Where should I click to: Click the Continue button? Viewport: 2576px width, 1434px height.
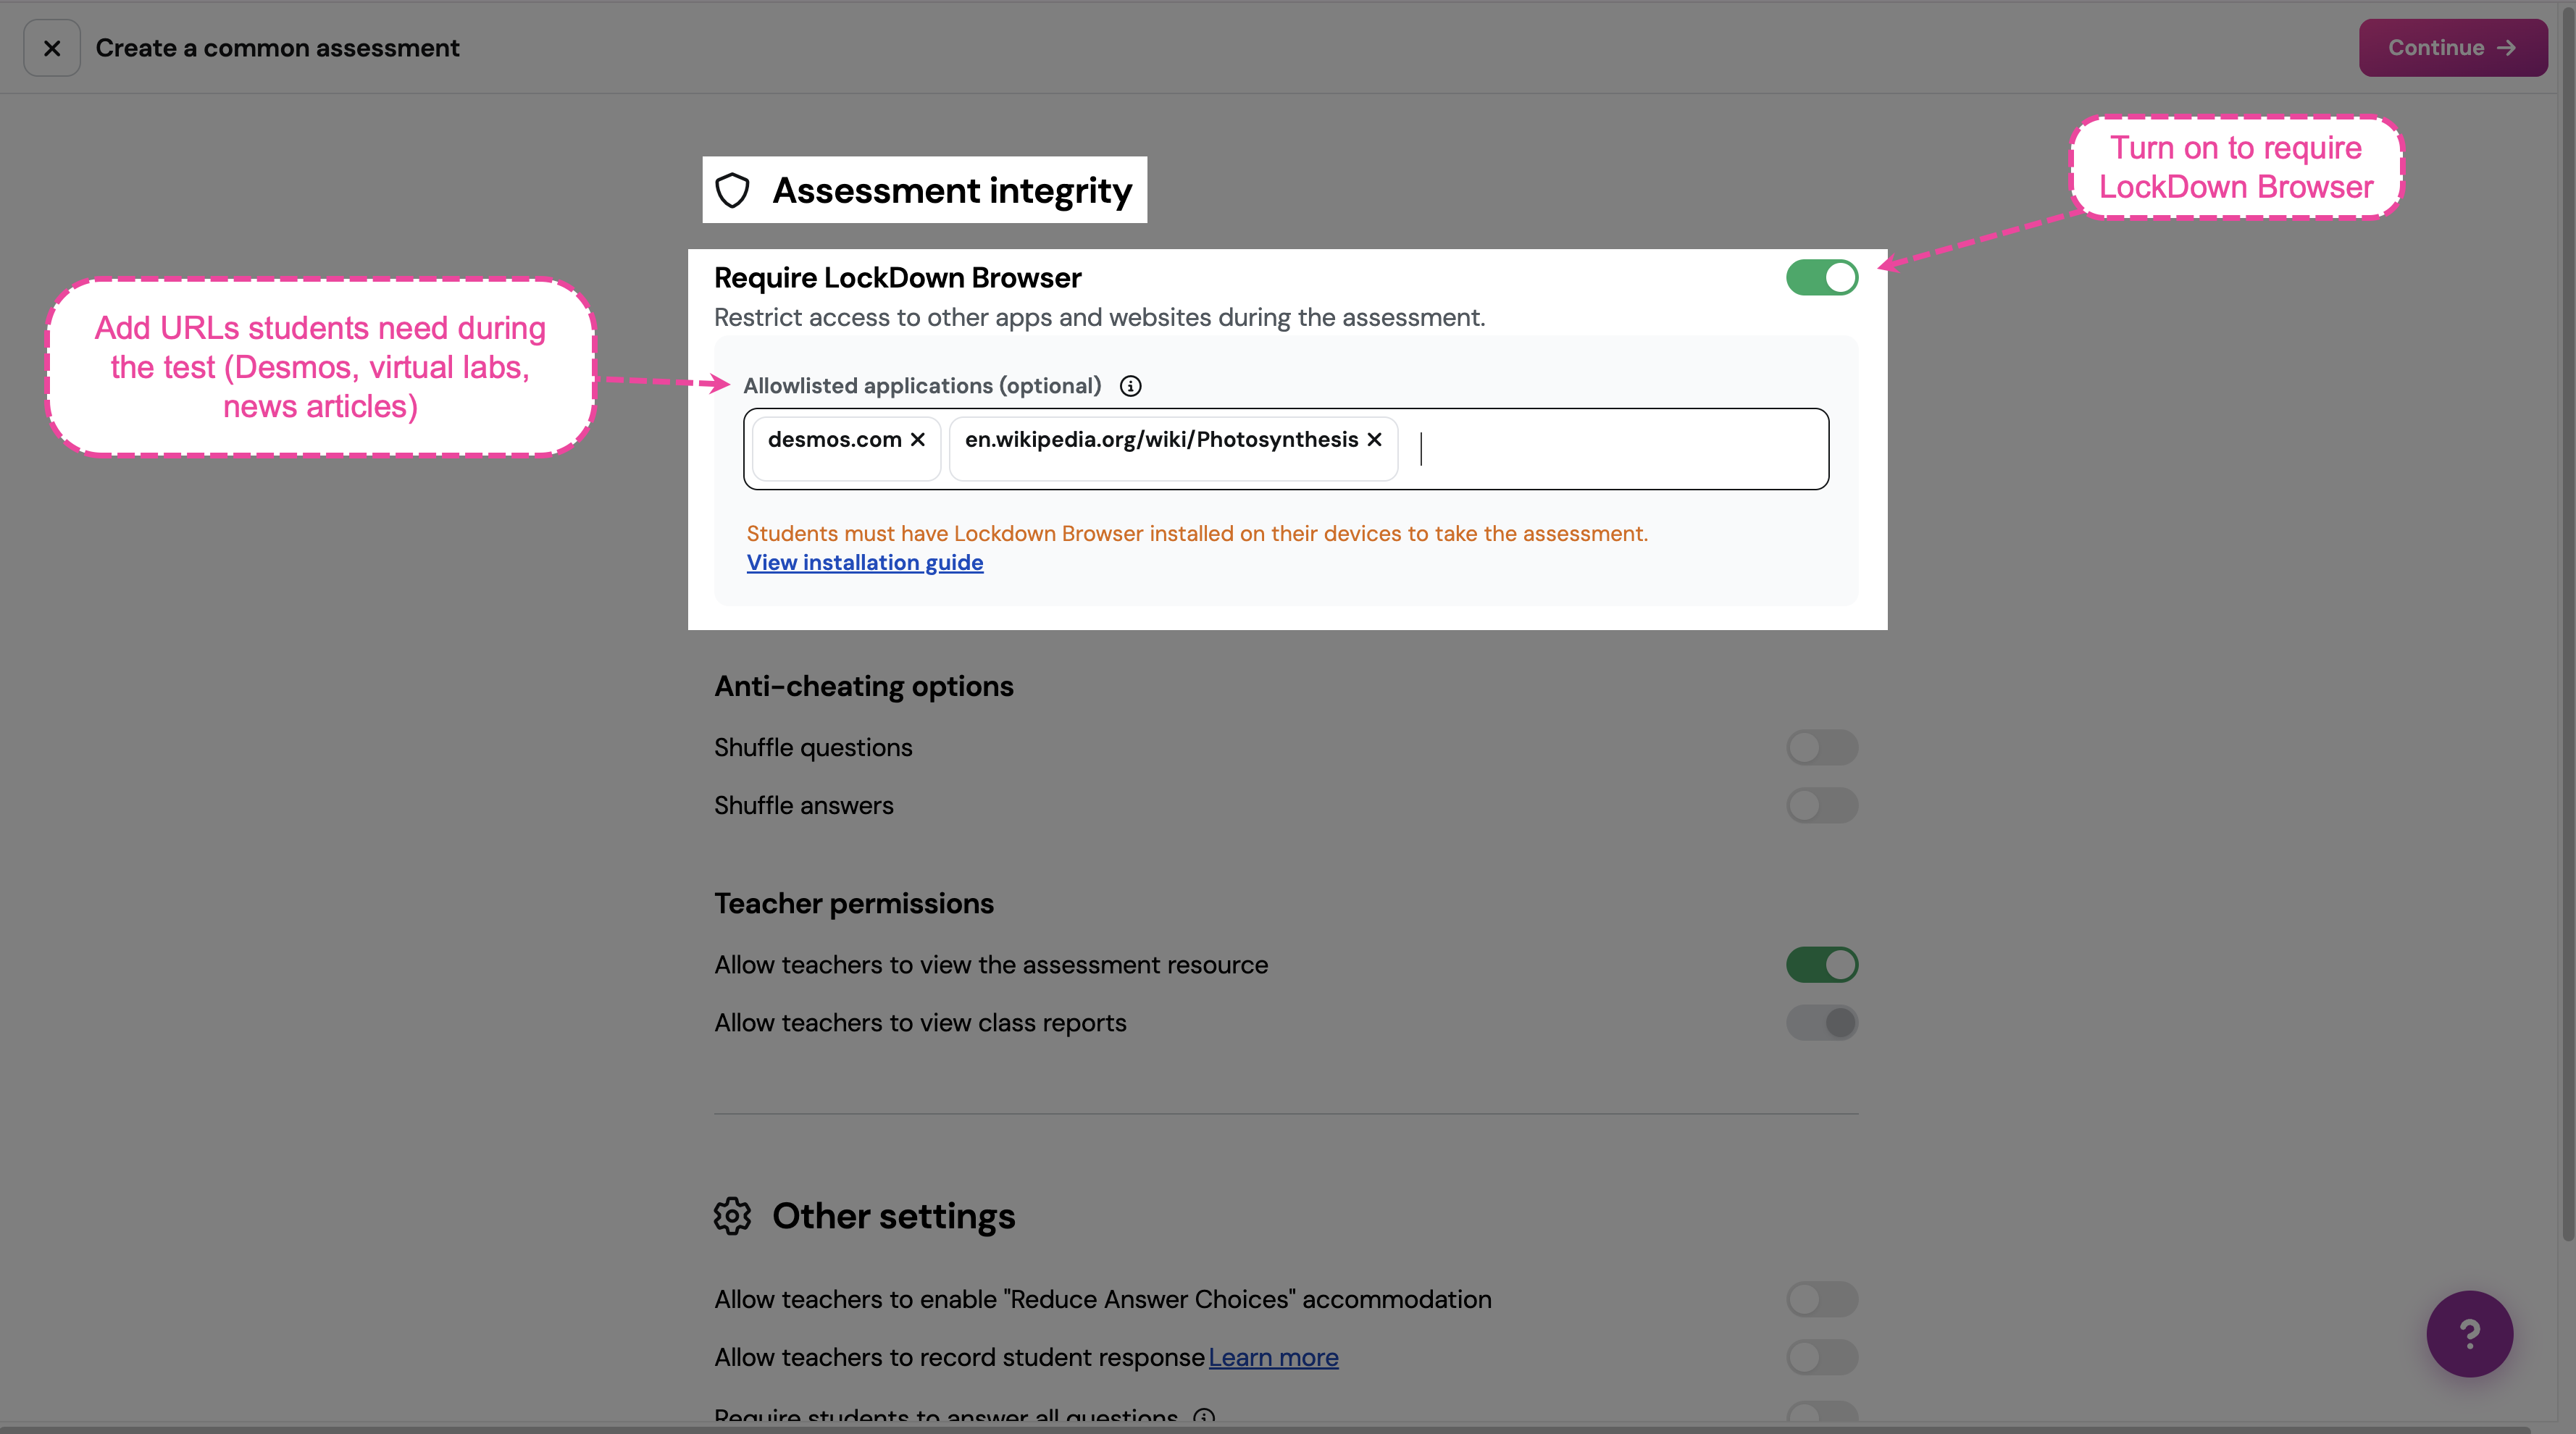pos(2453,48)
